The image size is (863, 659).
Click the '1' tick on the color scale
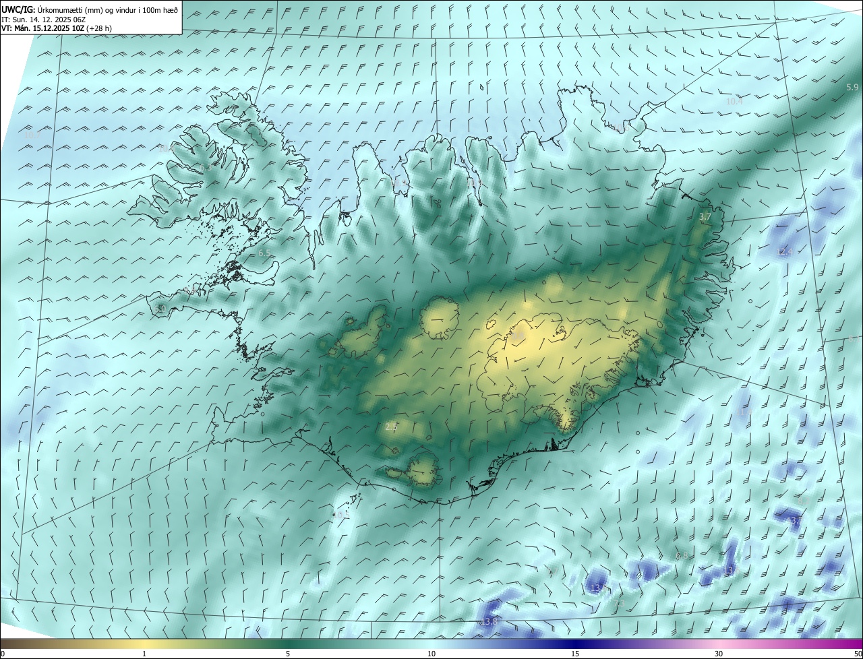coord(144,654)
